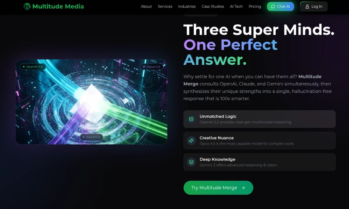The height and width of the screenshot is (209, 349).
Task: Select the OpenAI 5.2 label on image
Action: pos(33,67)
